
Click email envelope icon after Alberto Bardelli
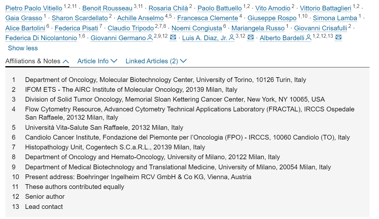tap(338, 38)
